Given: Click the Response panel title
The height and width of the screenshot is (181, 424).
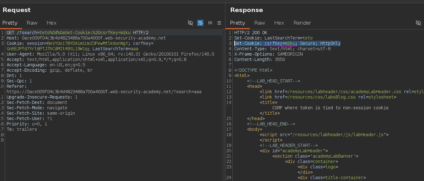Looking at the screenshot, I should (x=247, y=10).
